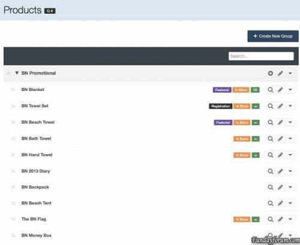The height and width of the screenshot is (245, 300).
Task: Edit the BN Promotional group with pencil icon
Action: point(280,73)
